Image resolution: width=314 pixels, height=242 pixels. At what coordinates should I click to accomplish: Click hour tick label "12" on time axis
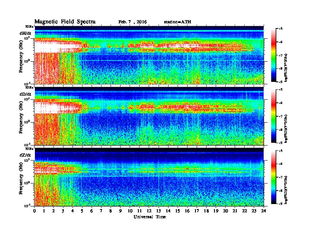(x=149, y=211)
